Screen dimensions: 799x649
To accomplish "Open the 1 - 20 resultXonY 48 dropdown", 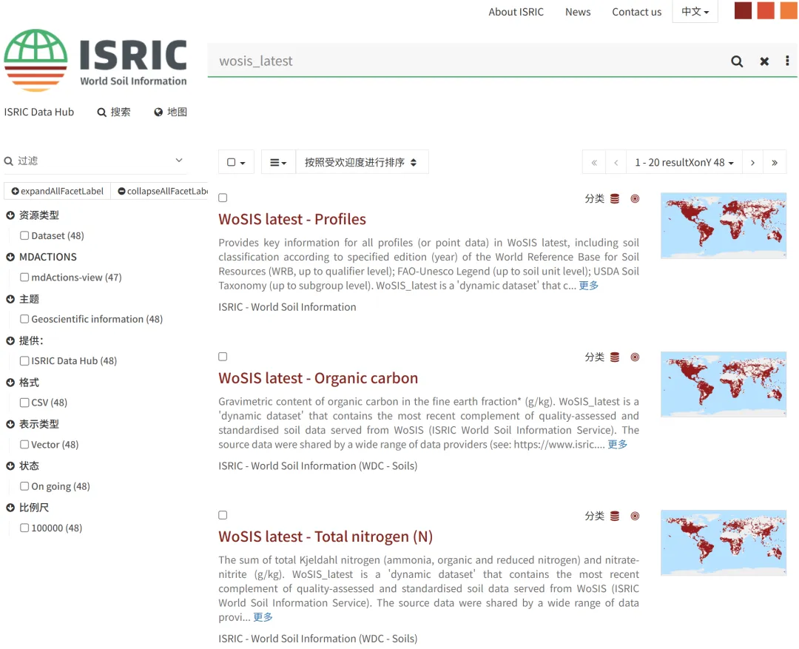I will pyautogui.click(x=684, y=163).
